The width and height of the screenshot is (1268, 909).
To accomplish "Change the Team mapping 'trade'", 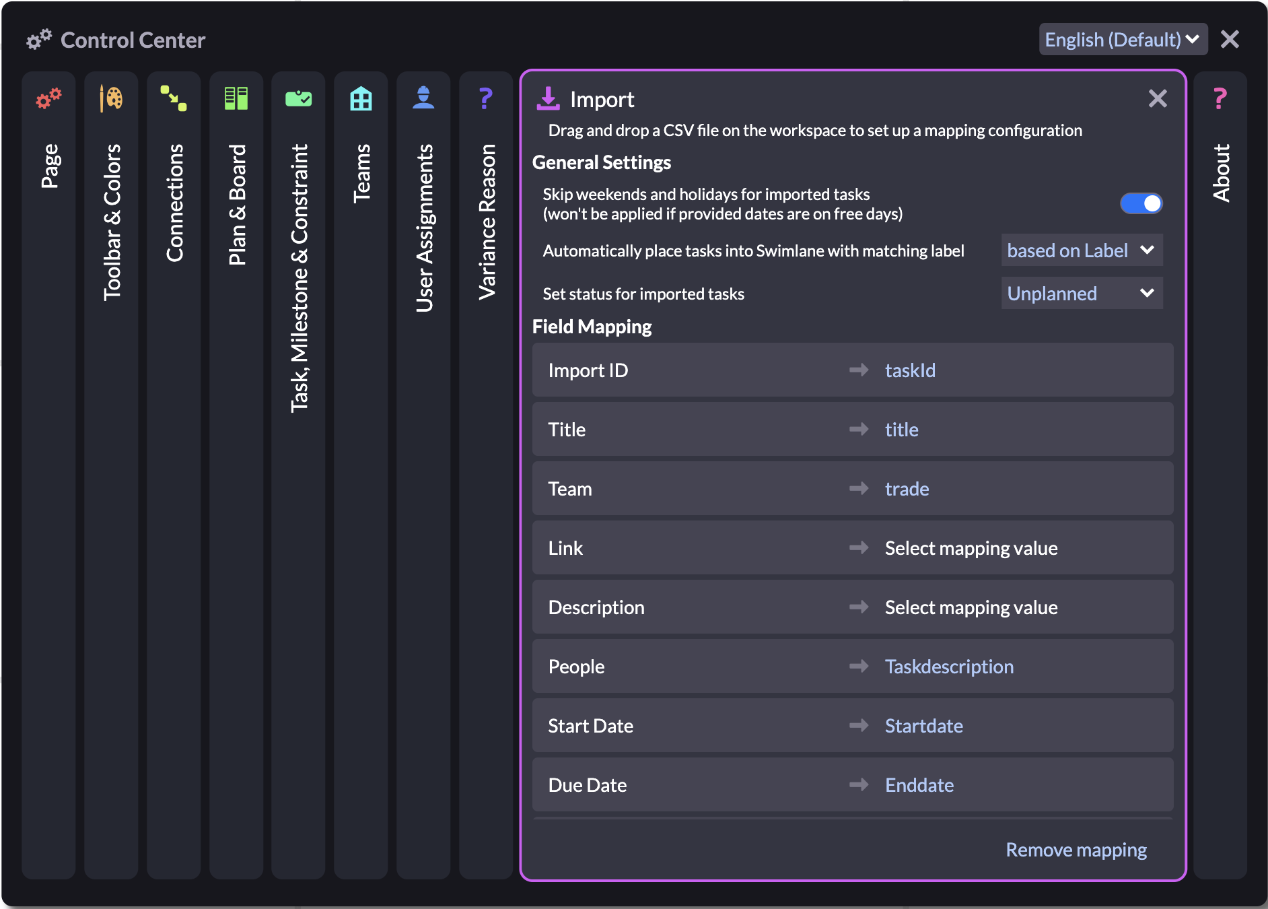I will click(907, 489).
